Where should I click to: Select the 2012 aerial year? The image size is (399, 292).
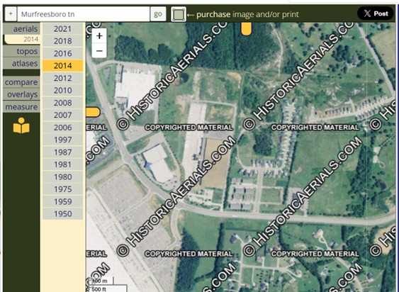[x=62, y=78]
